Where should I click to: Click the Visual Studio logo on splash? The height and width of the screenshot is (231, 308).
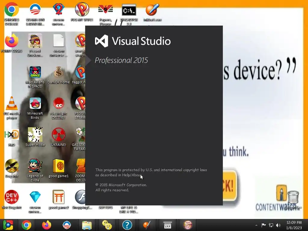pos(133,41)
